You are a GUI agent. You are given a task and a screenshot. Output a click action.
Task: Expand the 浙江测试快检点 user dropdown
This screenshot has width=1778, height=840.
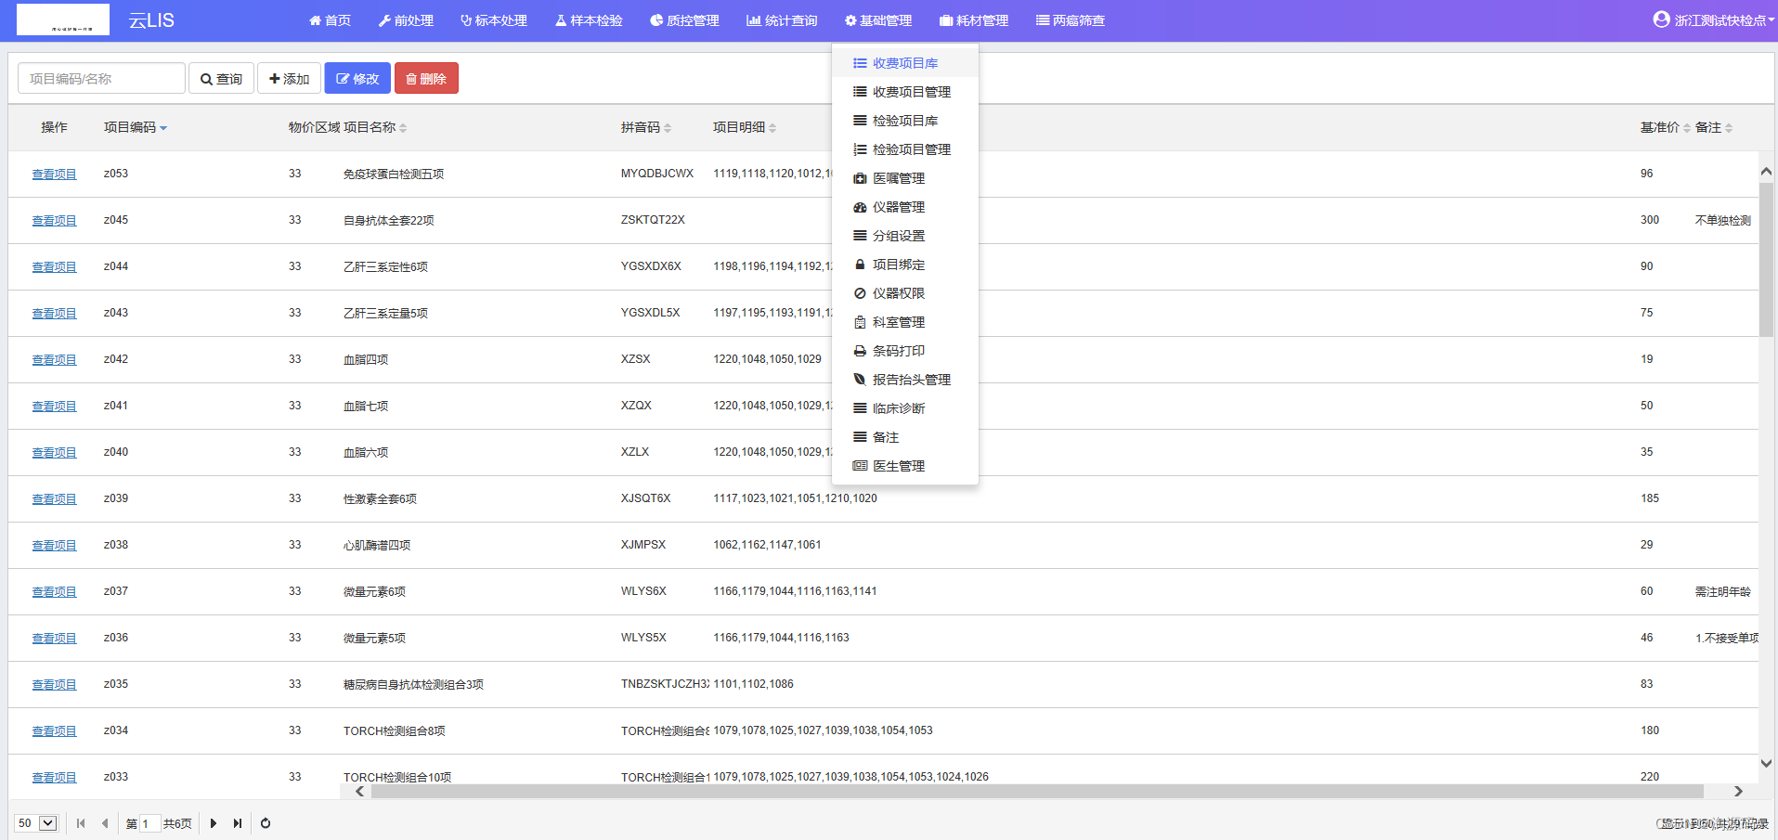(1714, 19)
